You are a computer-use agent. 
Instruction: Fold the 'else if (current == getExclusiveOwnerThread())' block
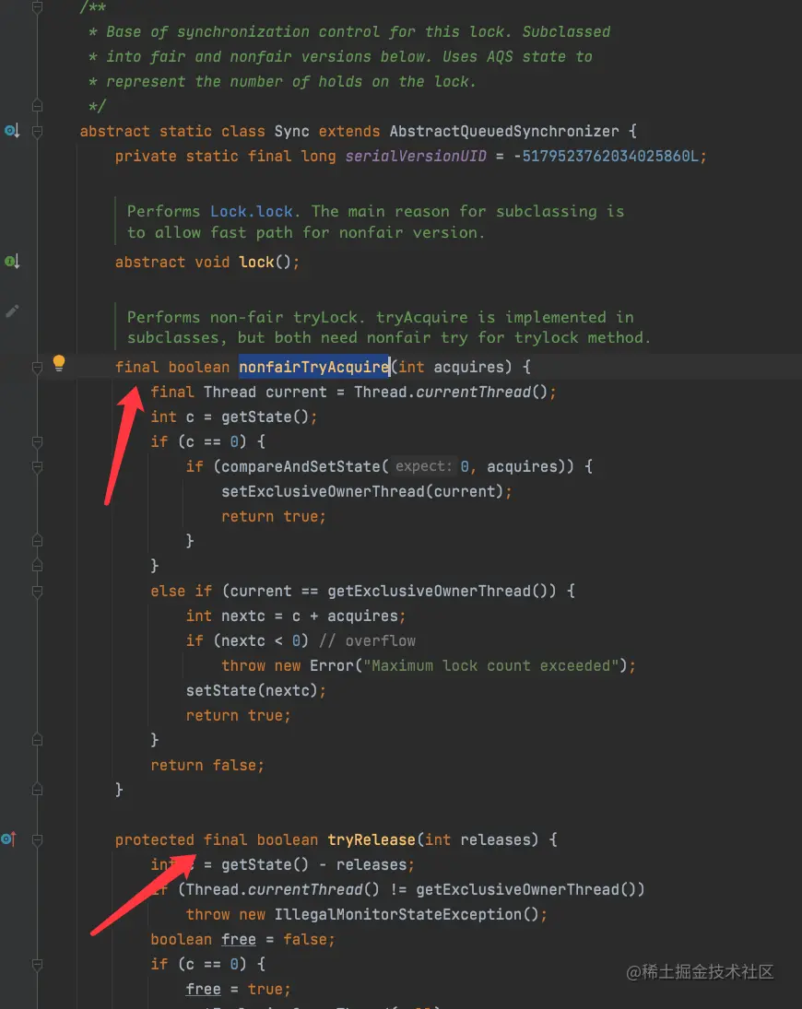pos(37,592)
